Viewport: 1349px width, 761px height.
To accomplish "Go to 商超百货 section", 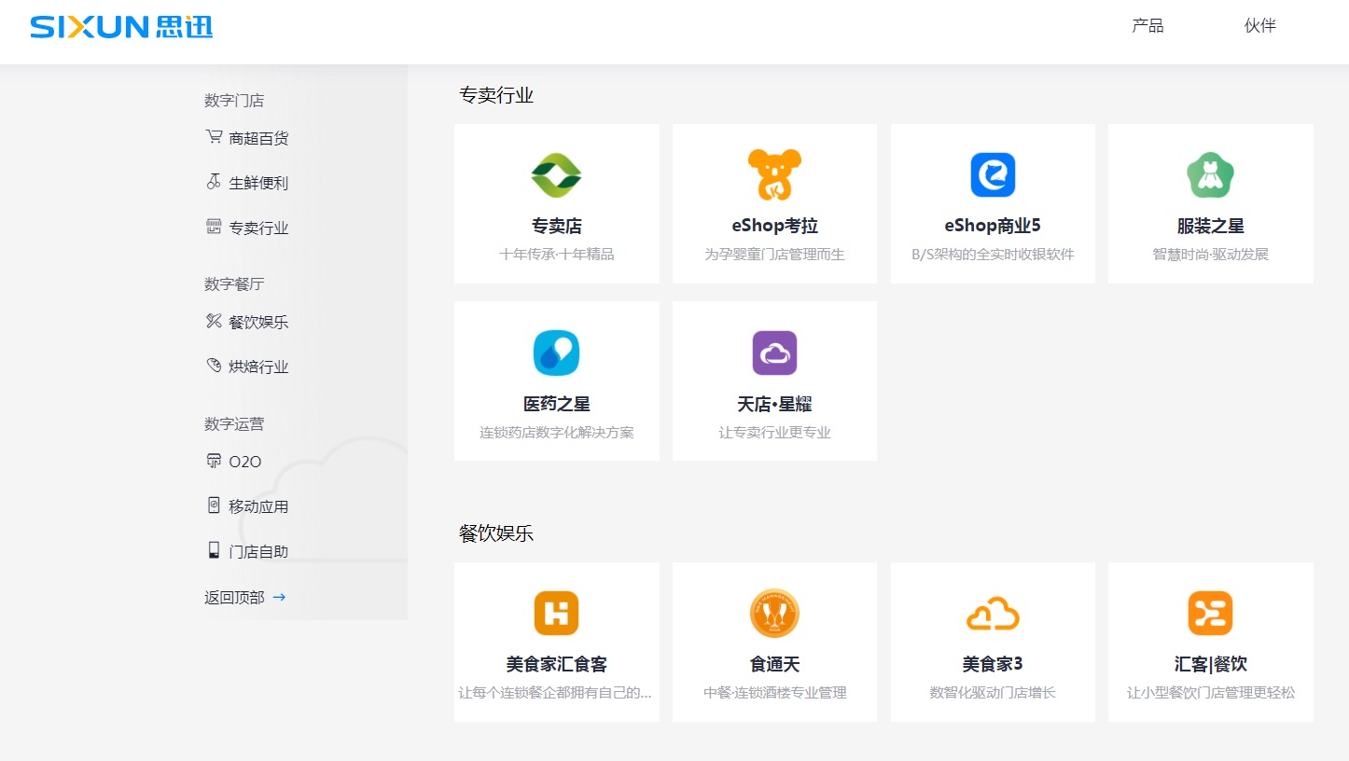I will (x=258, y=138).
